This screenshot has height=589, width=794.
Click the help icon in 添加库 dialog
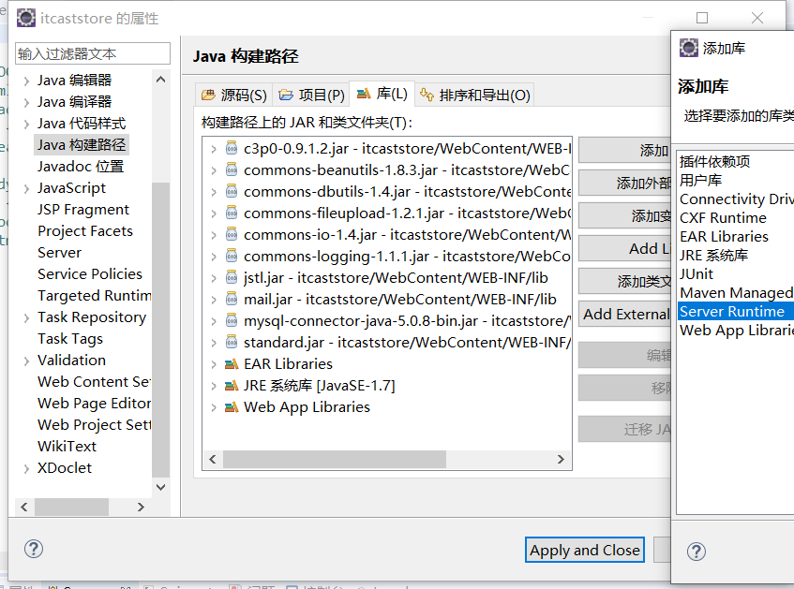(x=697, y=552)
